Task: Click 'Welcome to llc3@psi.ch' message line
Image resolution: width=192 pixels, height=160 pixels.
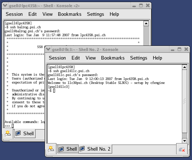Action: click(106, 83)
